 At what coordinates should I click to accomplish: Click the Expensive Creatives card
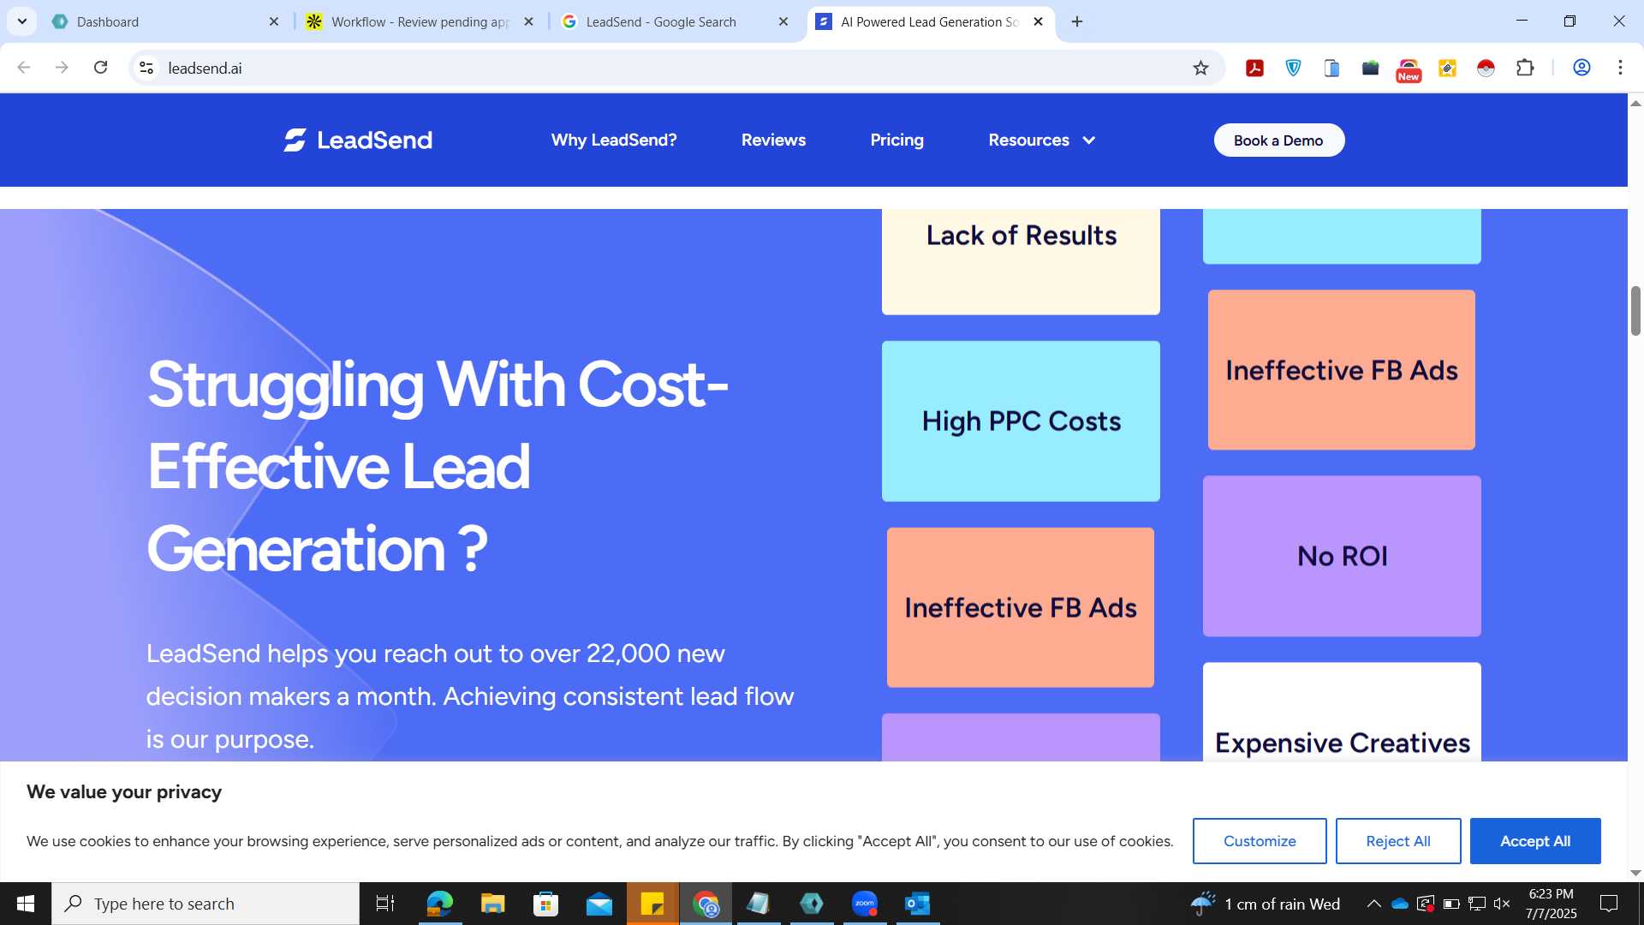[1342, 712]
